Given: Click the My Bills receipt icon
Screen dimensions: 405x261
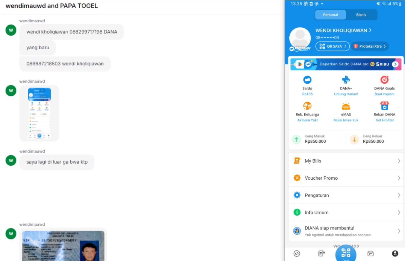Looking at the screenshot, I should point(297,161).
